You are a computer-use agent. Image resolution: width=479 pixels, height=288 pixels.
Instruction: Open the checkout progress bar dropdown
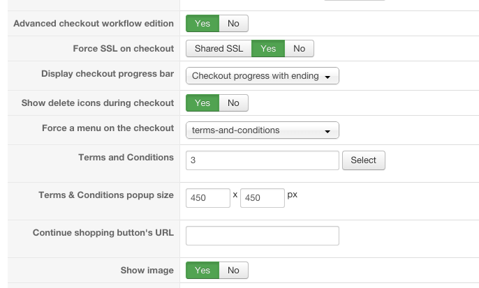tap(262, 76)
